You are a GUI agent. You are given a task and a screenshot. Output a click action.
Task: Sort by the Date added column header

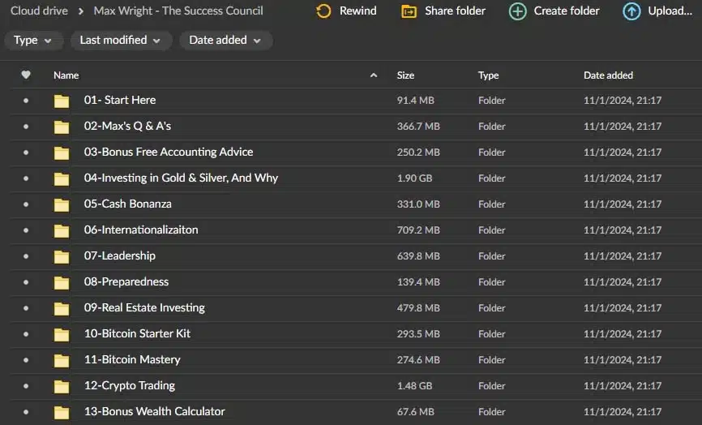[609, 75]
